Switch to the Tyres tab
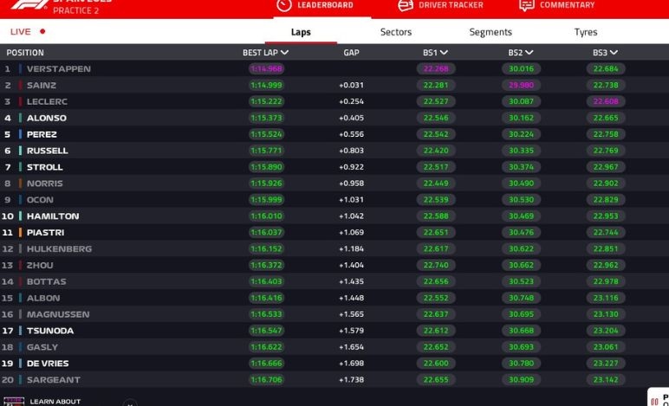 point(586,32)
